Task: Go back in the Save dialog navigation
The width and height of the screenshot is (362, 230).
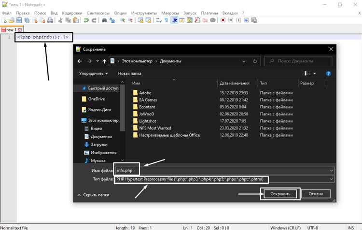Action: pos(80,61)
